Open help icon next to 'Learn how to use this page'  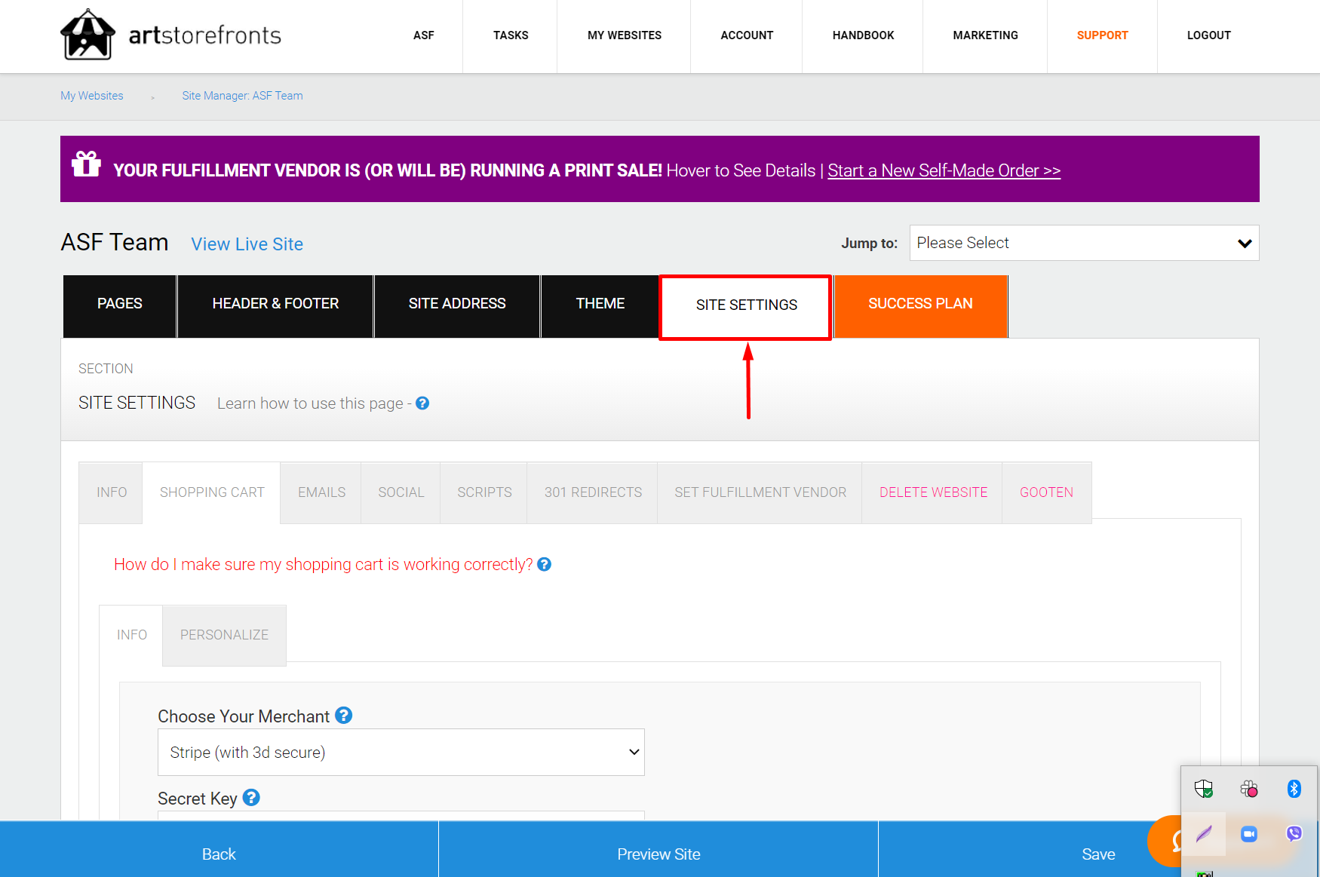pos(422,403)
